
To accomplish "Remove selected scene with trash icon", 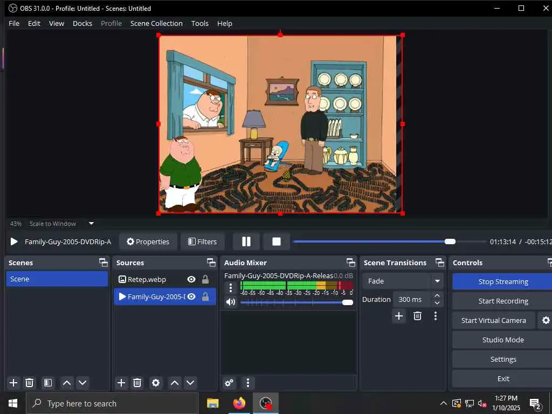I will click(30, 383).
